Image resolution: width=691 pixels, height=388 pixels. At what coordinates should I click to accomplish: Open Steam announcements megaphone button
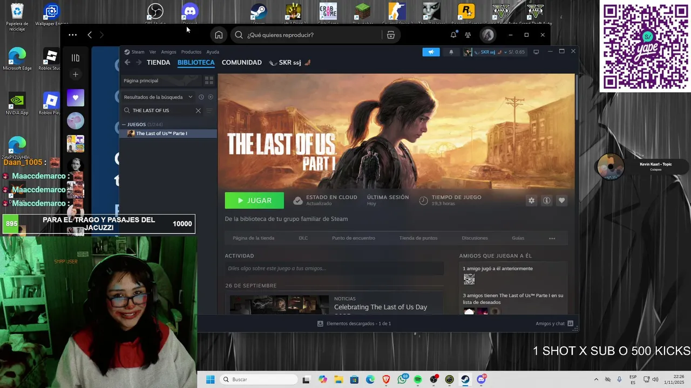431,52
